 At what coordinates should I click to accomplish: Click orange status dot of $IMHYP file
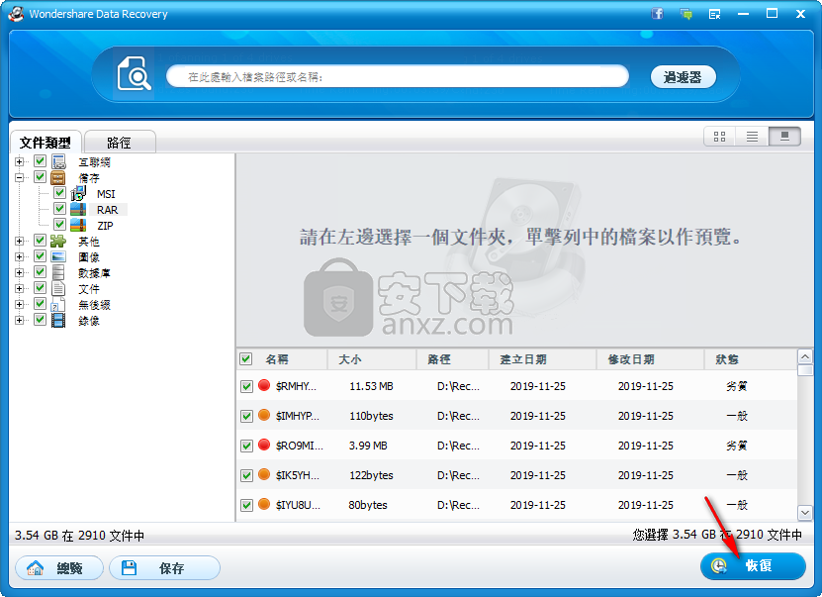[x=264, y=415]
